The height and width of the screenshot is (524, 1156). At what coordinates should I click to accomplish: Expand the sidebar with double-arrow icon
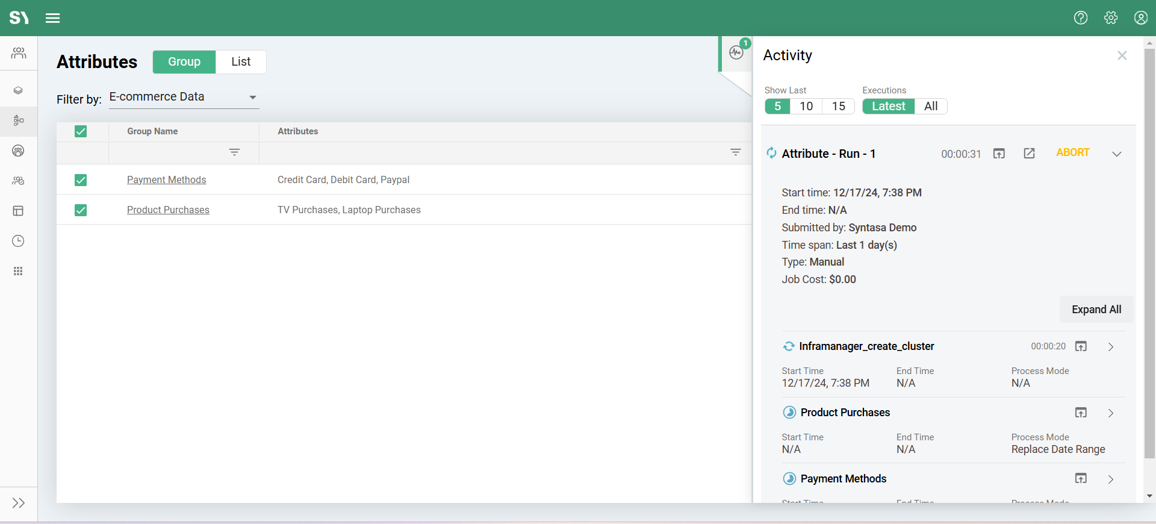(x=19, y=503)
